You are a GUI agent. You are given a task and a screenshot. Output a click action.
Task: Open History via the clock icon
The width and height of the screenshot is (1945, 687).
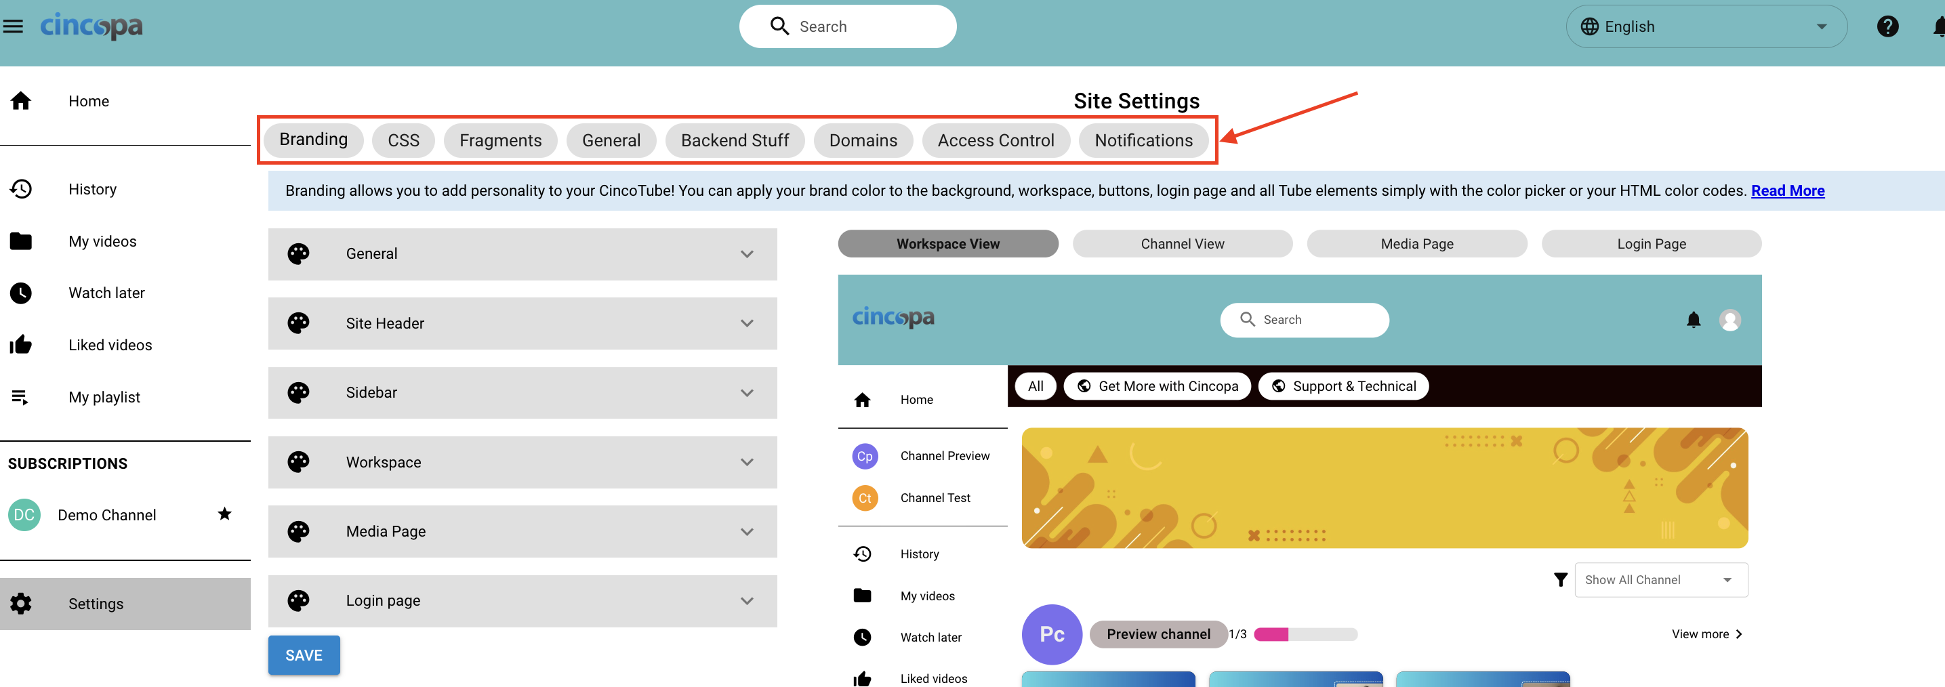21,189
